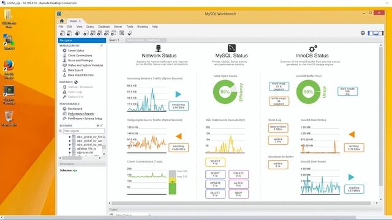Open the object inspector toolbar icon
The width and height of the screenshot is (392, 220).
pos(78,33)
